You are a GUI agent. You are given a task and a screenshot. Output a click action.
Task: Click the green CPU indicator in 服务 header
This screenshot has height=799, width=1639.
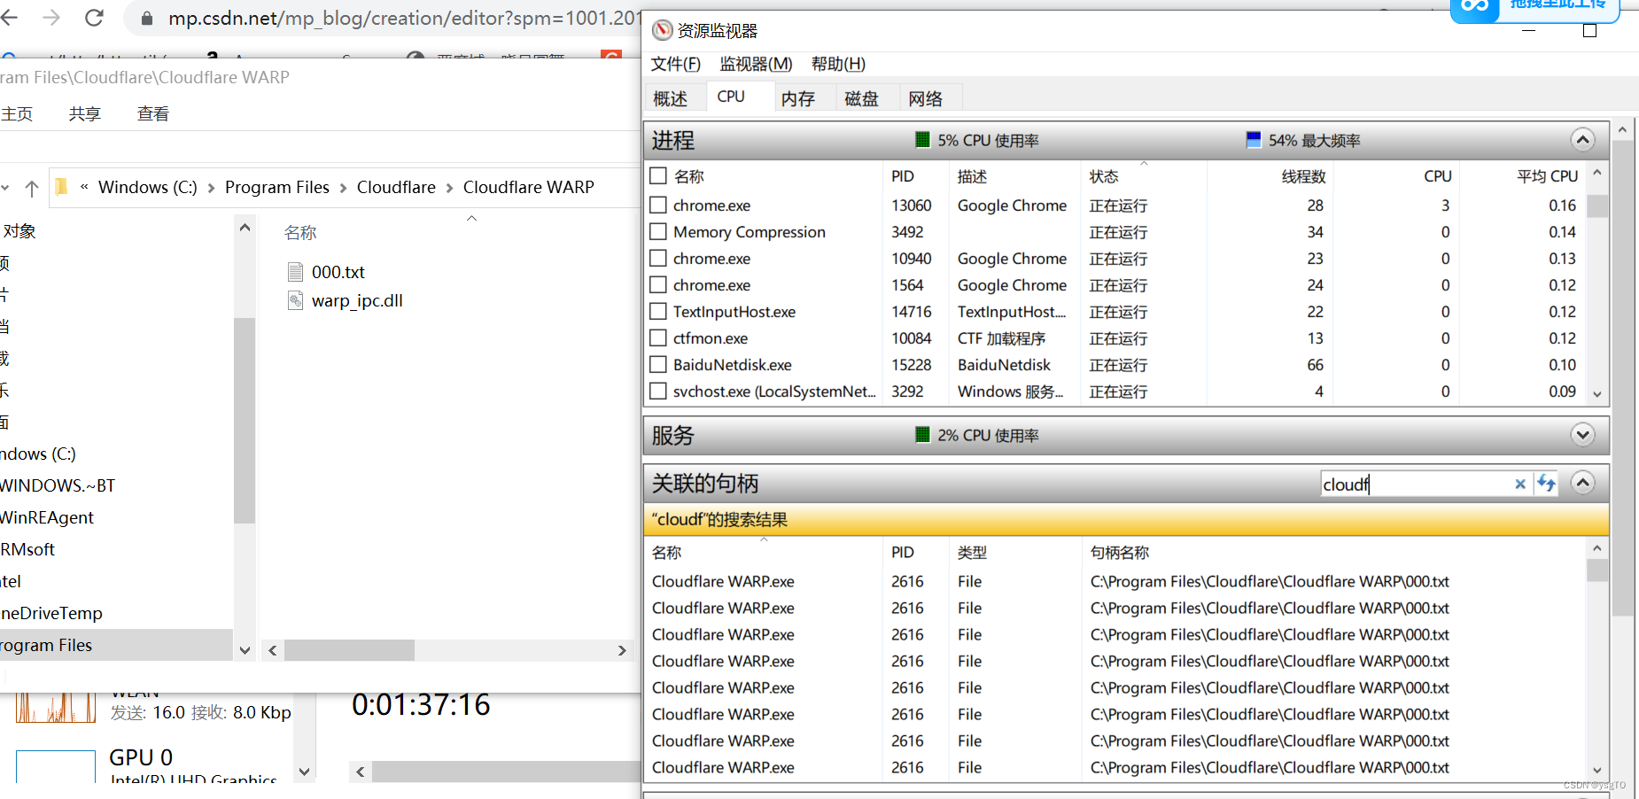click(x=922, y=434)
